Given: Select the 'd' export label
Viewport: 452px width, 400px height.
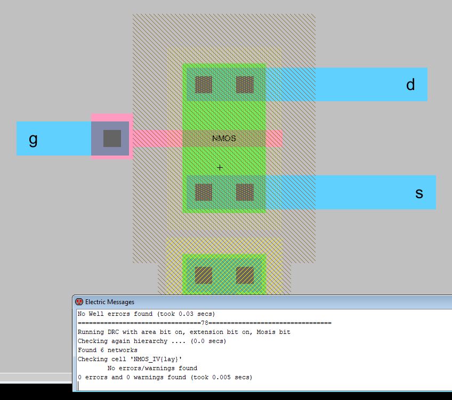Looking at the screenshot, I should click(x=410, y=85).
